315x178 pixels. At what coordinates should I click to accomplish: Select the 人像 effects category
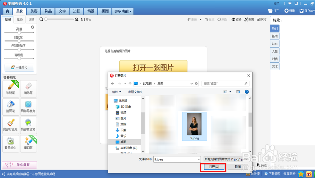[275, 51]
